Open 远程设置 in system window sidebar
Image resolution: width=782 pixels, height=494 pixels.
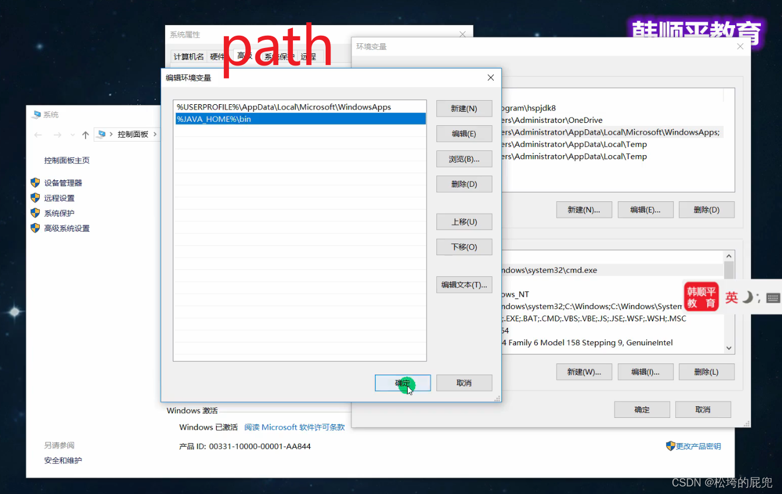pos(59,198)
